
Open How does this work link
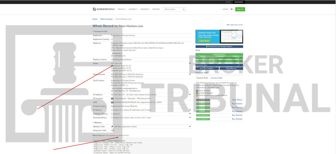point(235,25)
